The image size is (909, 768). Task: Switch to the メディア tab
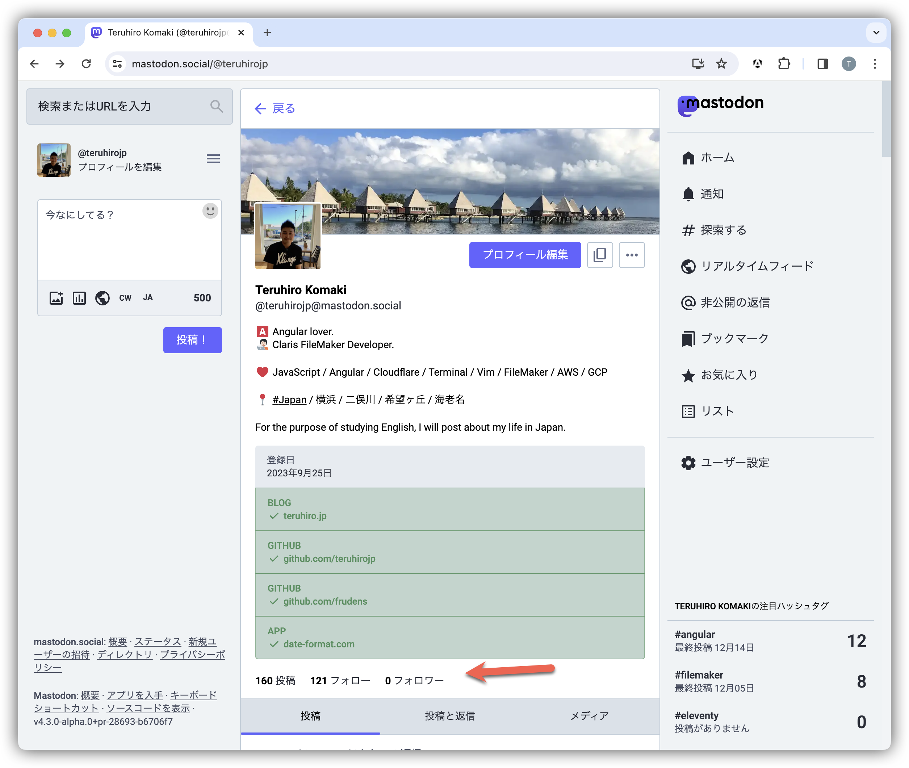coord(590,715)
